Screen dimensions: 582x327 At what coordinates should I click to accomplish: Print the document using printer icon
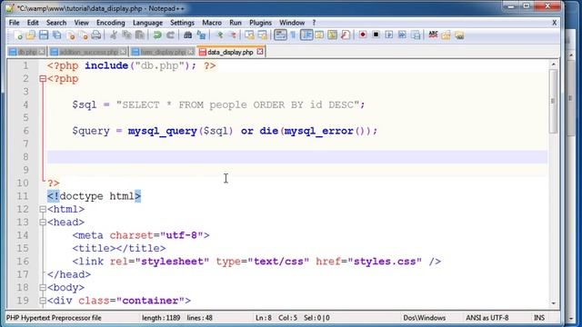[96, 35]
